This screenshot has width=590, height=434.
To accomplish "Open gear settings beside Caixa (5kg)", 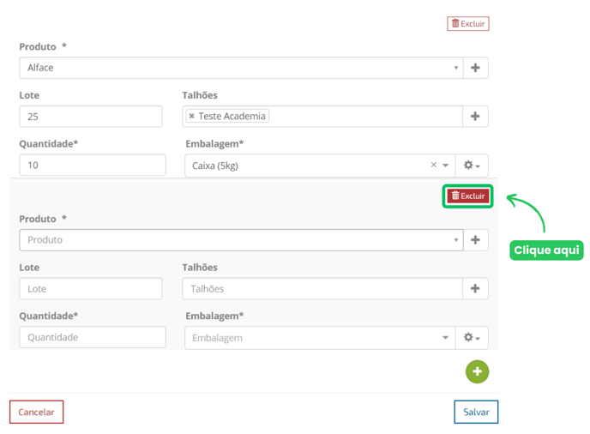I will (472, 166).
